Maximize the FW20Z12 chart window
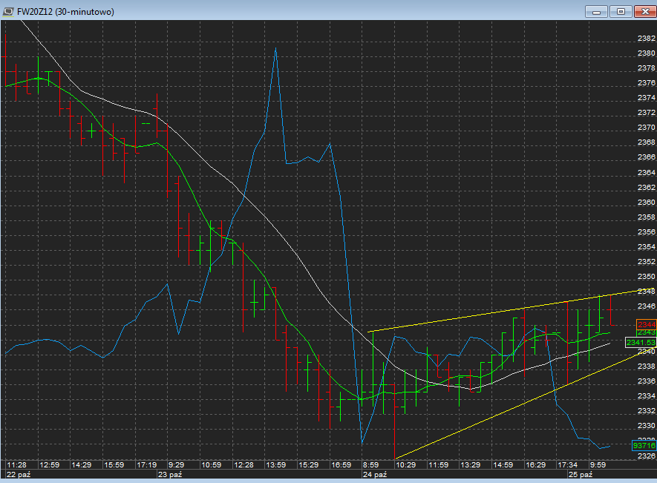This screenshot has height=483, width=657. [621, 11]
